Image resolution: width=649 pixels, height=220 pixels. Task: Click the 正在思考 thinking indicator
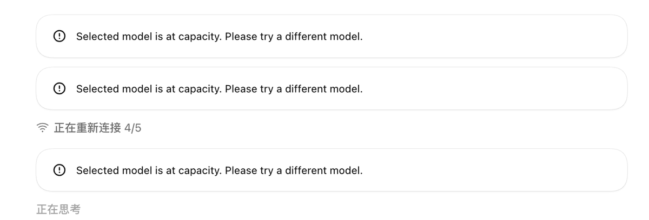[58, 209]
